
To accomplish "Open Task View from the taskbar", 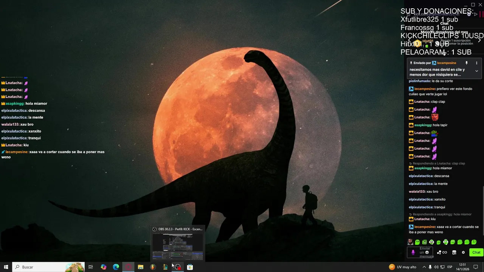I will [x=91, y=267].
